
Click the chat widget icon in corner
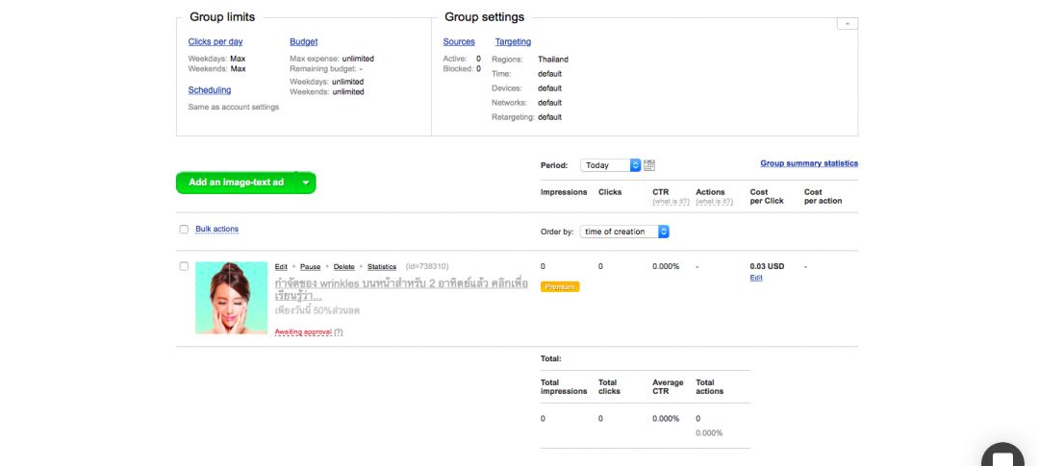1002,457
